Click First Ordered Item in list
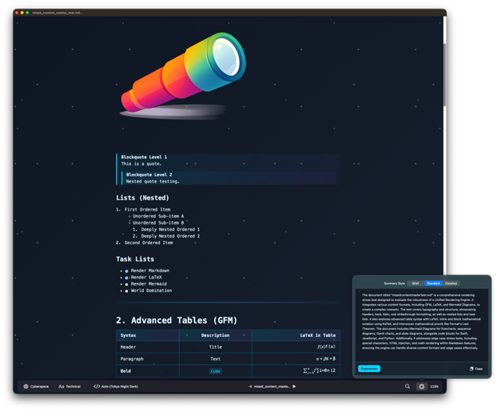500x411 pixels. pos(148,210)
